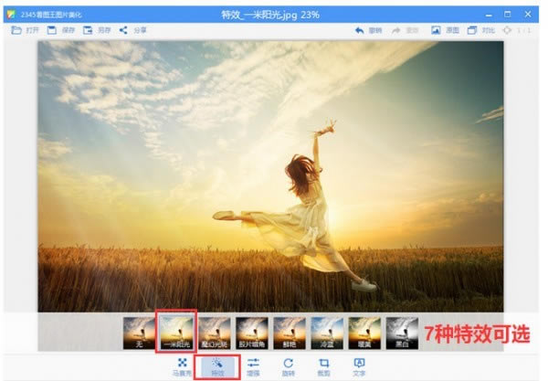Open the 增强 enhance adjustments tool

click(253, 367)
